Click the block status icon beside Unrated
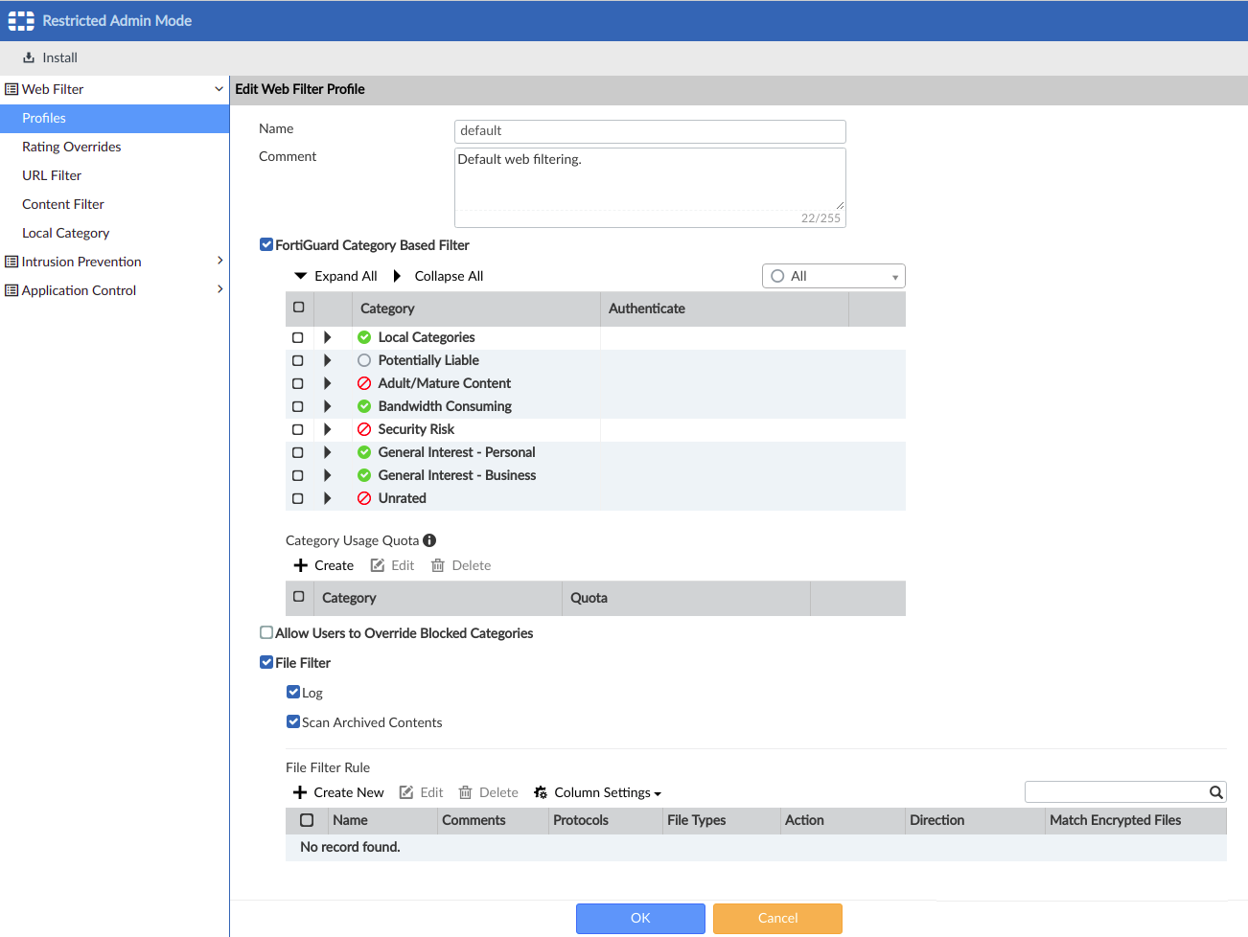Viewport: 1248px width, 937px height. 364,498
